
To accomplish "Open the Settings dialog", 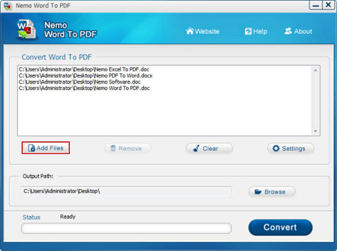I will coord(291,148).
